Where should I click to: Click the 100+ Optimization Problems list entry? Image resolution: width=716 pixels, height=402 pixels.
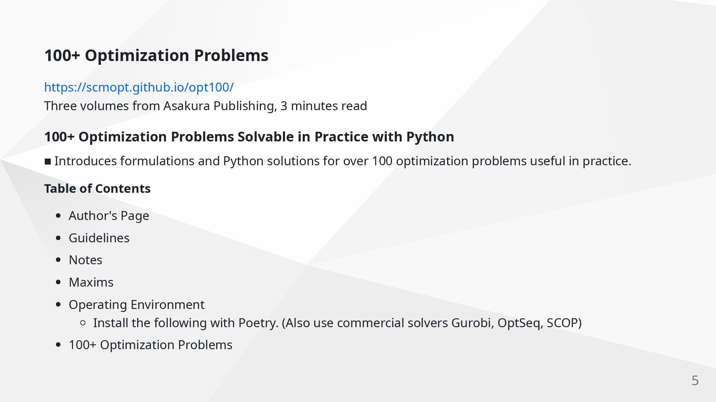pos(150,345)
